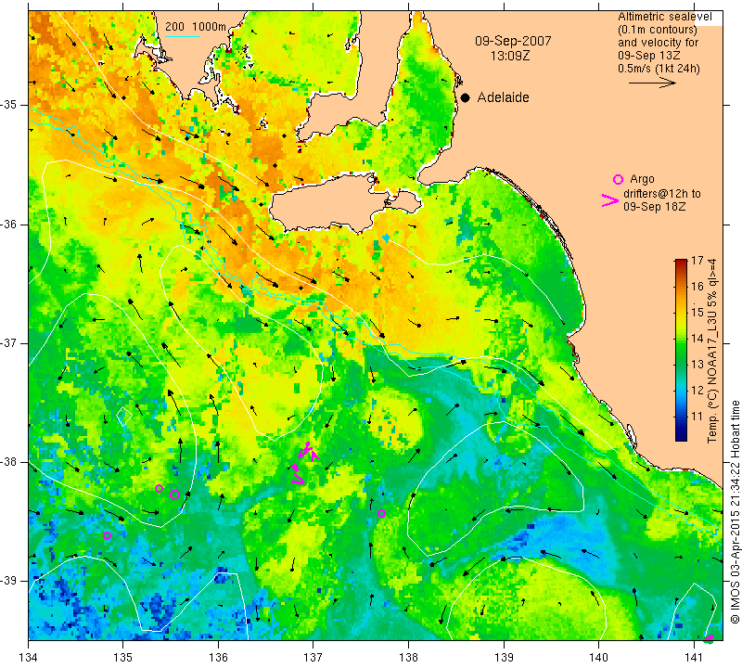This screenshot has width=742, height=668.
Task: Click the black Adelaide city marker dot
Action: 466,98
